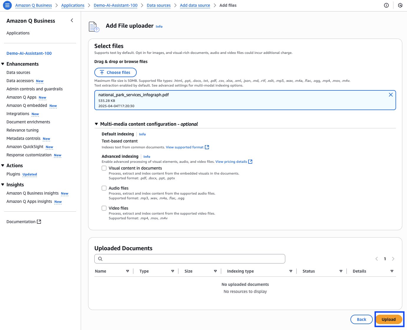The image size is (407, 330).
Task: Click Info link next to Advanced indexing
Action: point(147,157)
